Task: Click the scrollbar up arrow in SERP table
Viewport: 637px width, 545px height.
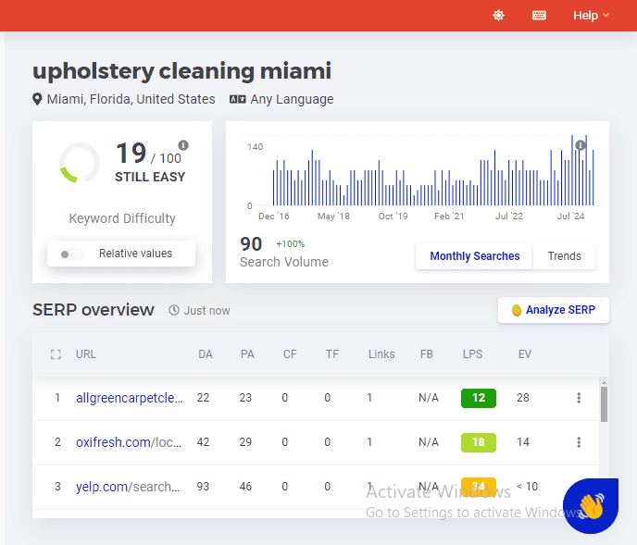Action: [604, 382]
